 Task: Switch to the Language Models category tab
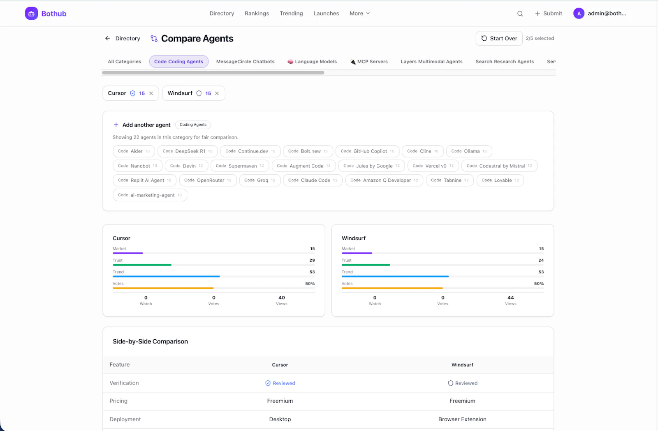click(312, 61)
